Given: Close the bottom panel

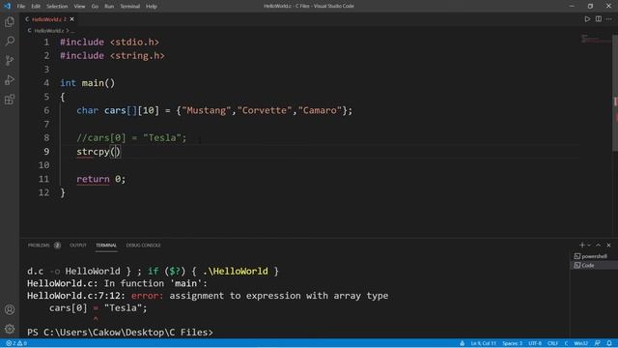Looking at the screenshot, I should click(608, 245).
